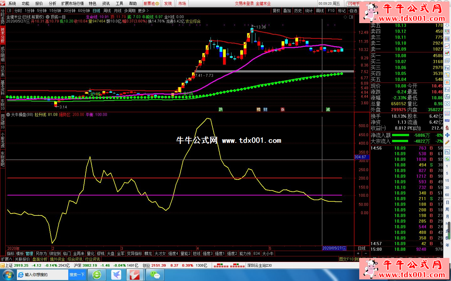Click the app logo icon at menu bar start

coord(3,3)
